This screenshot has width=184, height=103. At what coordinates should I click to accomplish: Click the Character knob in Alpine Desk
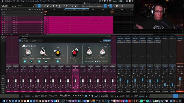coord(89,52)
